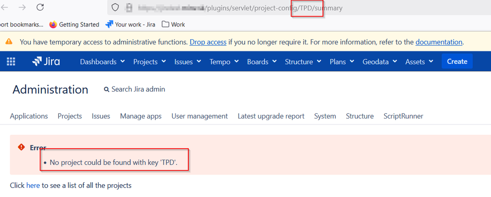Open the ScriptRunner admin tab
The width and height of the screenshot is (491, 197).
click(404, 116)
